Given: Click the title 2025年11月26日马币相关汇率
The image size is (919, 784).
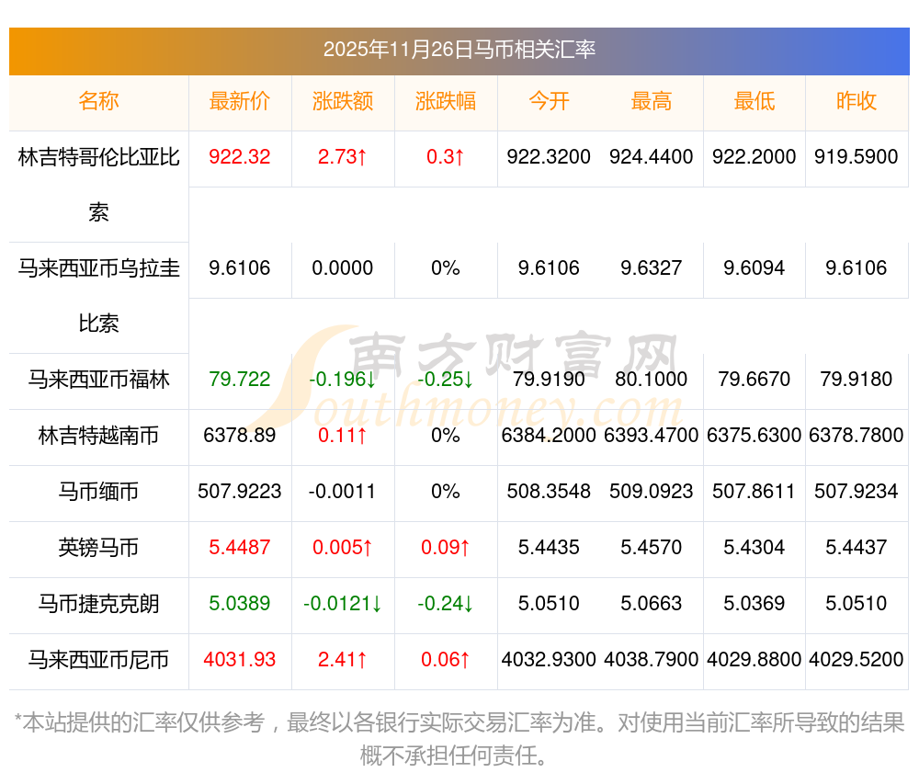Looking at the screenshot, I should click(x=459, y=50).
